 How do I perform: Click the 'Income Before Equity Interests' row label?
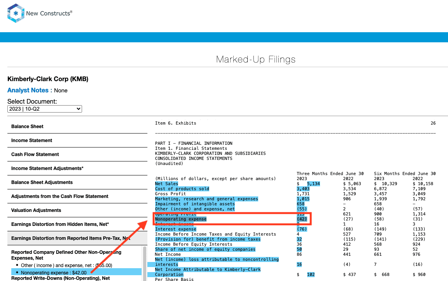point(194,245)
